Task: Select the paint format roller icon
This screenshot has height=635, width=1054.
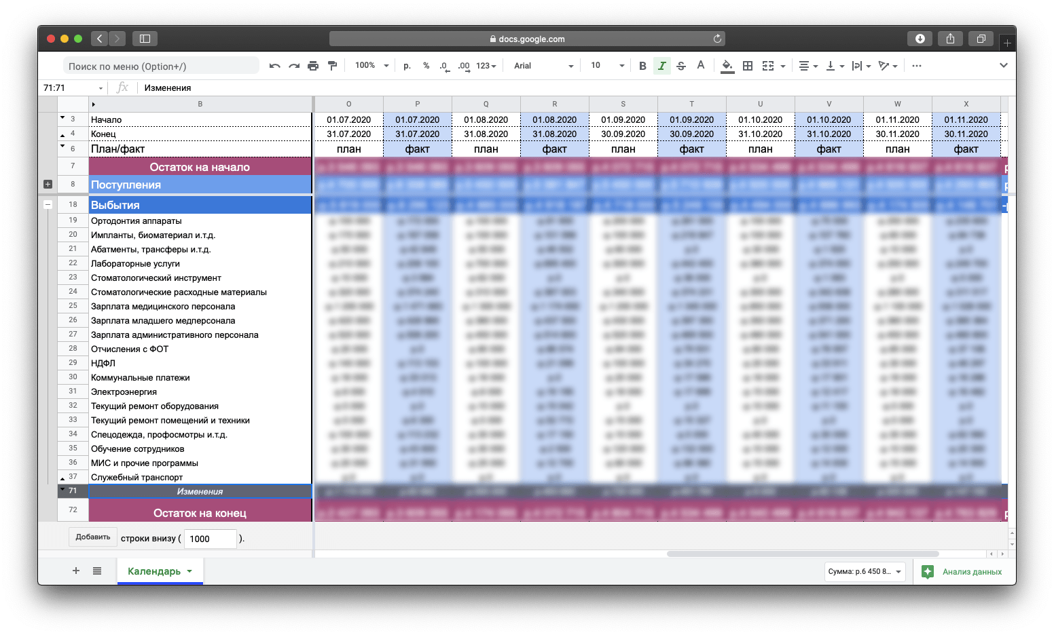Action: tap(332, 66)
